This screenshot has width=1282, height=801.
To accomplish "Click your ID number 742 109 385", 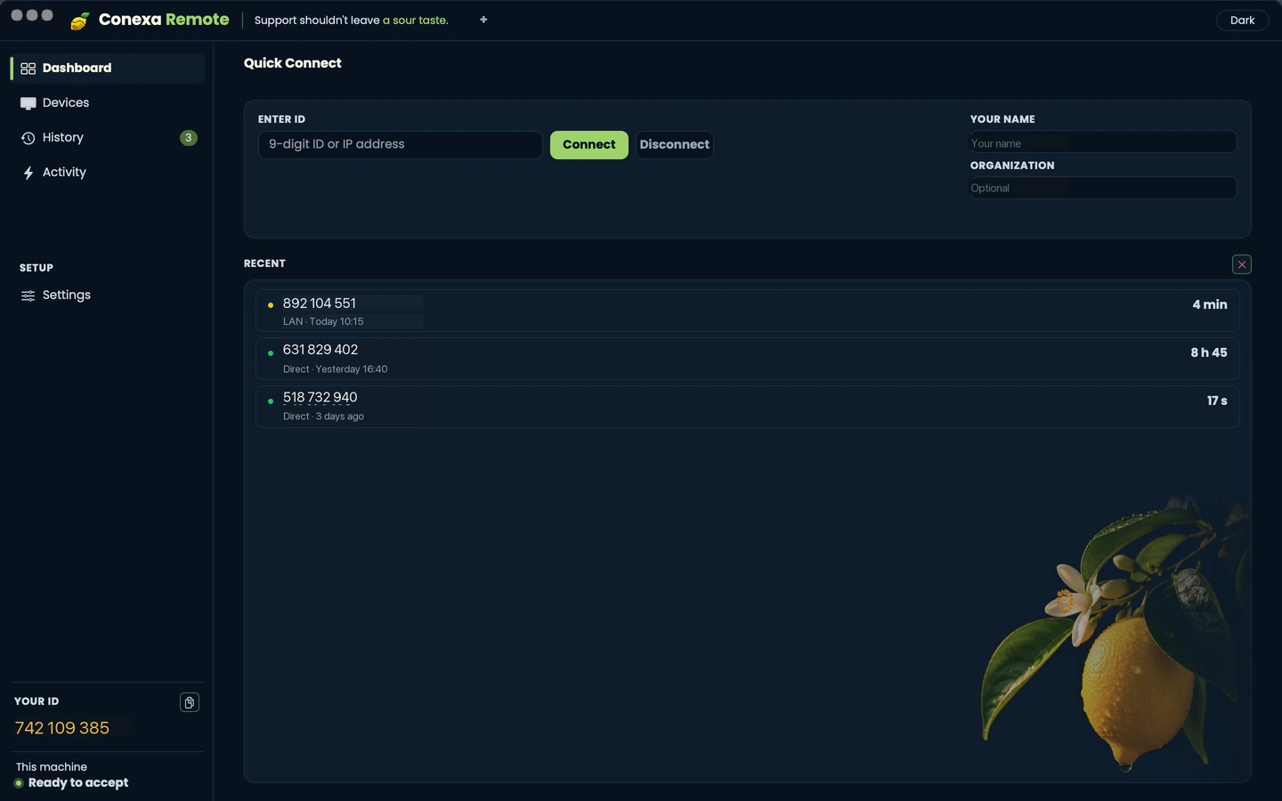I will tap(62, 728).
